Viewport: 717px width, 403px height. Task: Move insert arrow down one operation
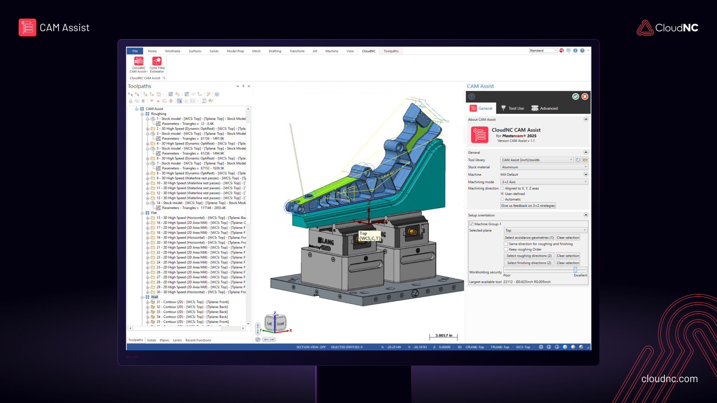[x=152, y=101]
